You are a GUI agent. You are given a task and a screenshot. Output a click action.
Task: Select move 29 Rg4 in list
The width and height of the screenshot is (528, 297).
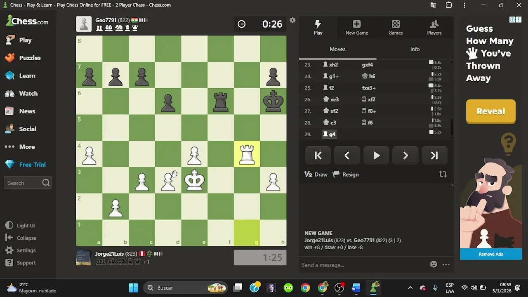click(329, 134)
